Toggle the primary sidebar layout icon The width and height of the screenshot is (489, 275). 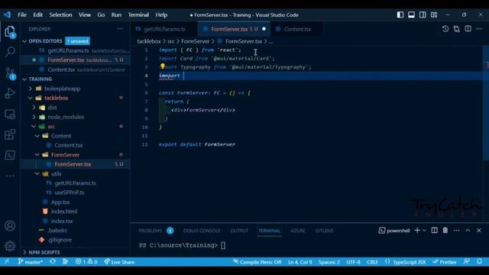400,15
